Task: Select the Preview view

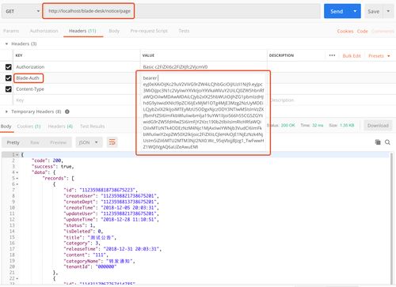Action: (59, 142)
